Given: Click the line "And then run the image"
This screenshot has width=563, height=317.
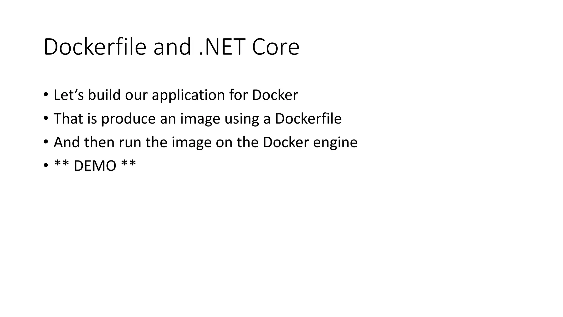Looking at the screenshot, I should pyautogui.click(x=205, y=142).
